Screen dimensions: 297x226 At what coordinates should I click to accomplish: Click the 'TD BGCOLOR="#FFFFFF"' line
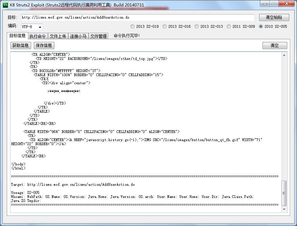point(66,71)
